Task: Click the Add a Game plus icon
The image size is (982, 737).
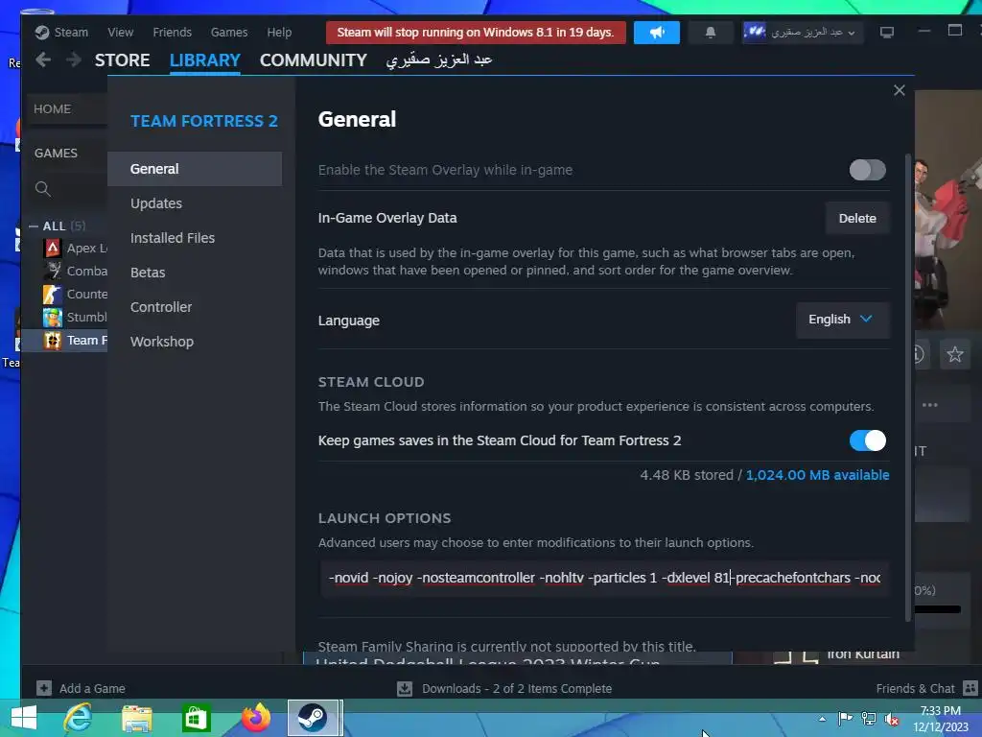Action: [x=44, y=688]
